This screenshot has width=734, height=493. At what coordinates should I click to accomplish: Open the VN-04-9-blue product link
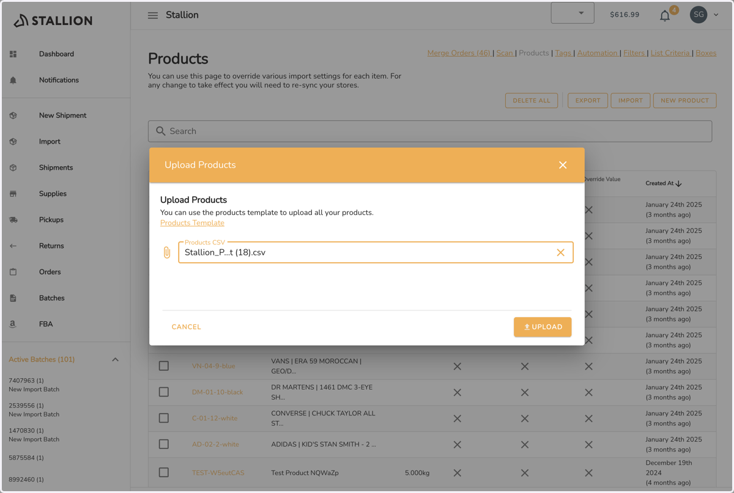[213, 366]
